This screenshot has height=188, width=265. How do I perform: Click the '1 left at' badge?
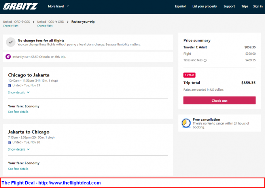coord(189,75)
